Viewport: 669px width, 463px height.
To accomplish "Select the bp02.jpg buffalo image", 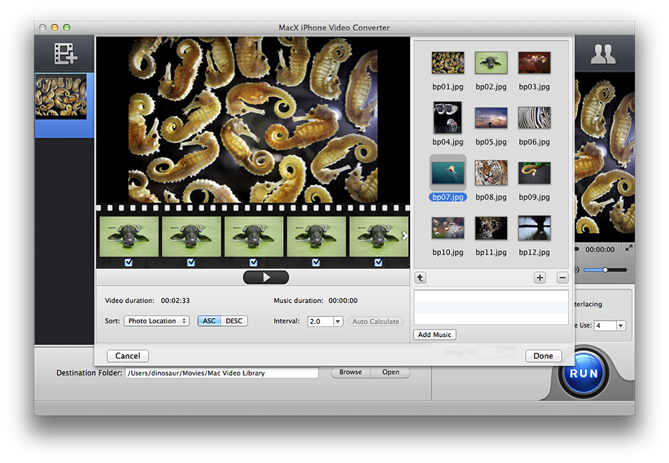I will tap(491, 63).
